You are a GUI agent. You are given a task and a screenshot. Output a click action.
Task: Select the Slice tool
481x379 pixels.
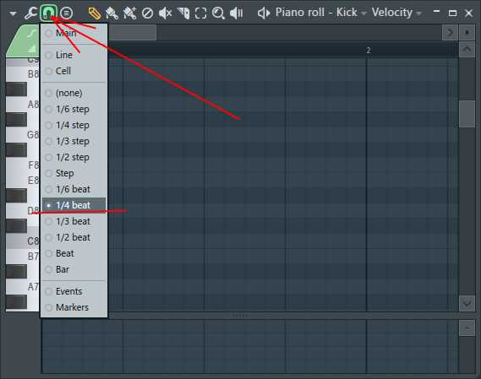183,14
